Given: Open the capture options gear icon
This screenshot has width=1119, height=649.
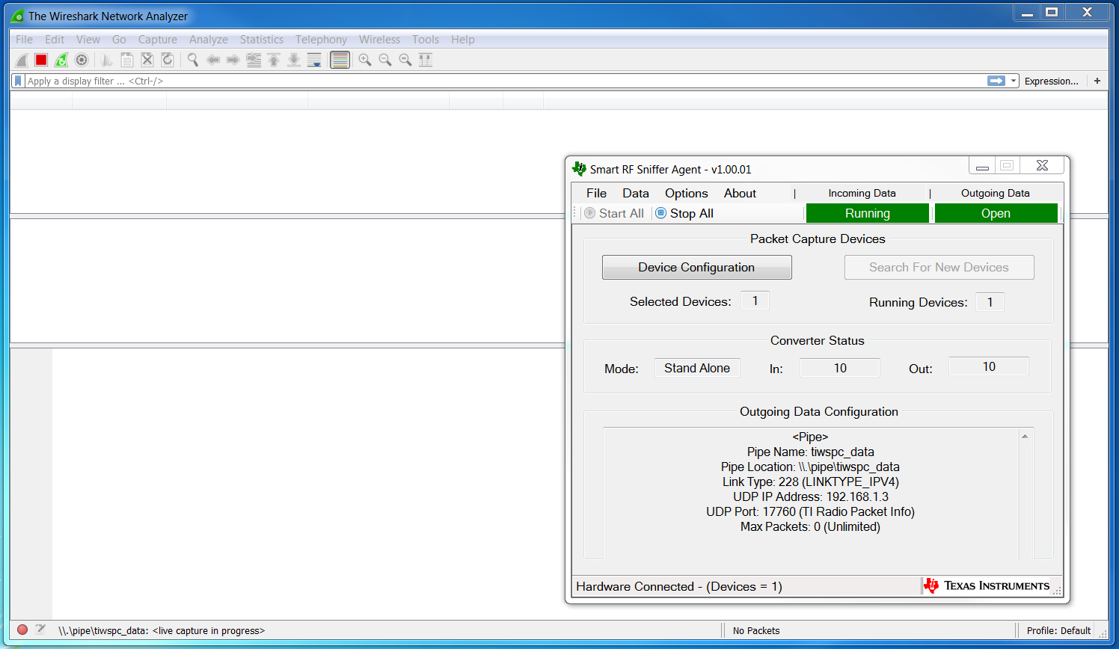Looking at the screenshot, I should pos(82,60).
